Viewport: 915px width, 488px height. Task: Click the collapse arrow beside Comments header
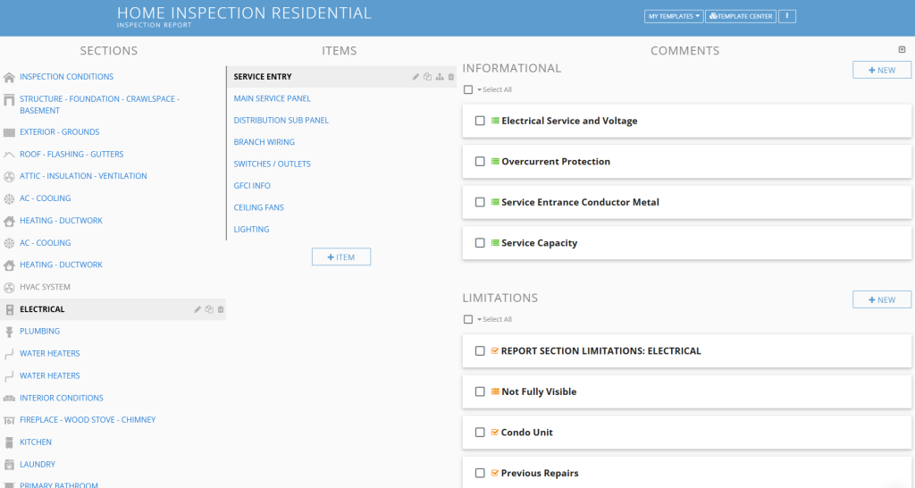902,50
